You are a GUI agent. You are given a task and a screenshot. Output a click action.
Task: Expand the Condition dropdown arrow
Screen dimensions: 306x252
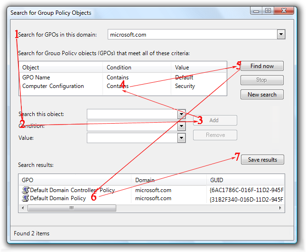click(182, 126)
